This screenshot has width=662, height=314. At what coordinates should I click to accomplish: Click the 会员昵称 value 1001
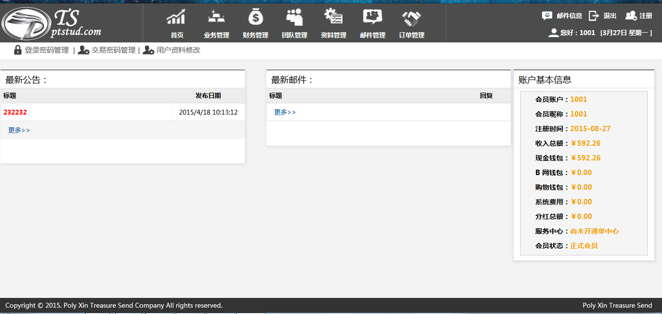[x=579, y=114]
